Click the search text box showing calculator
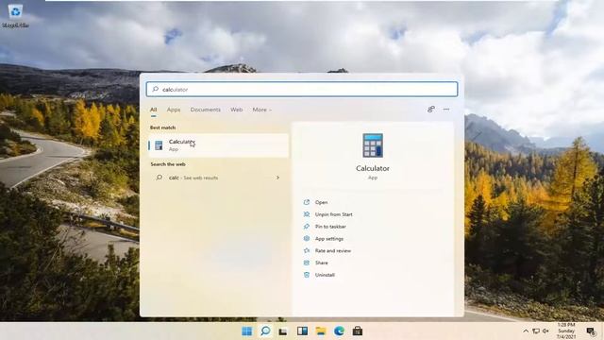 click(x=302, y=89)
